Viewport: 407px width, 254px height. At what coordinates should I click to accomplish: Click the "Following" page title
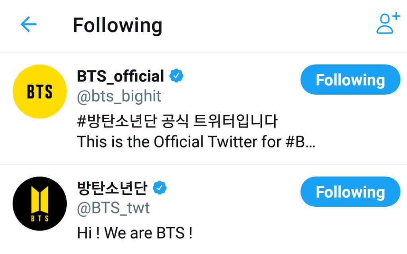(117, 25)
